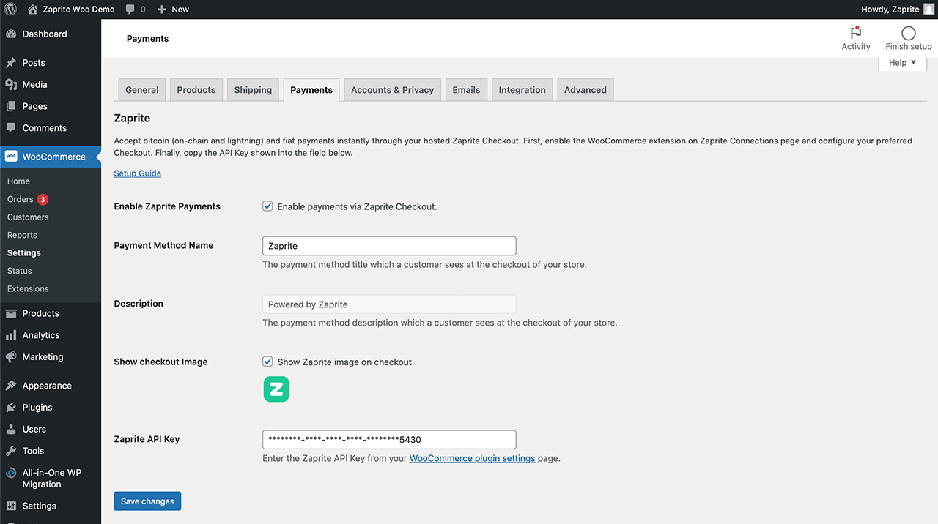Click the bottom Settings sliders icon
The height and width of the screenshot is (524, 938).
pyautogui.click(x=11, y=506)
